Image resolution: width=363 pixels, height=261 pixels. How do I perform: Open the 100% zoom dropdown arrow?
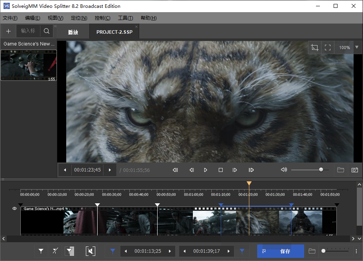click(356, 47)
